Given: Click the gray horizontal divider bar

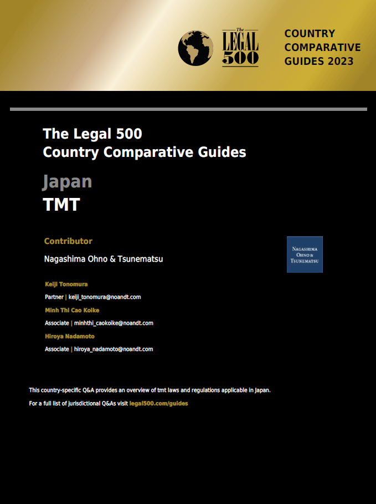Looking at the screenshot, I should [188, 109].
